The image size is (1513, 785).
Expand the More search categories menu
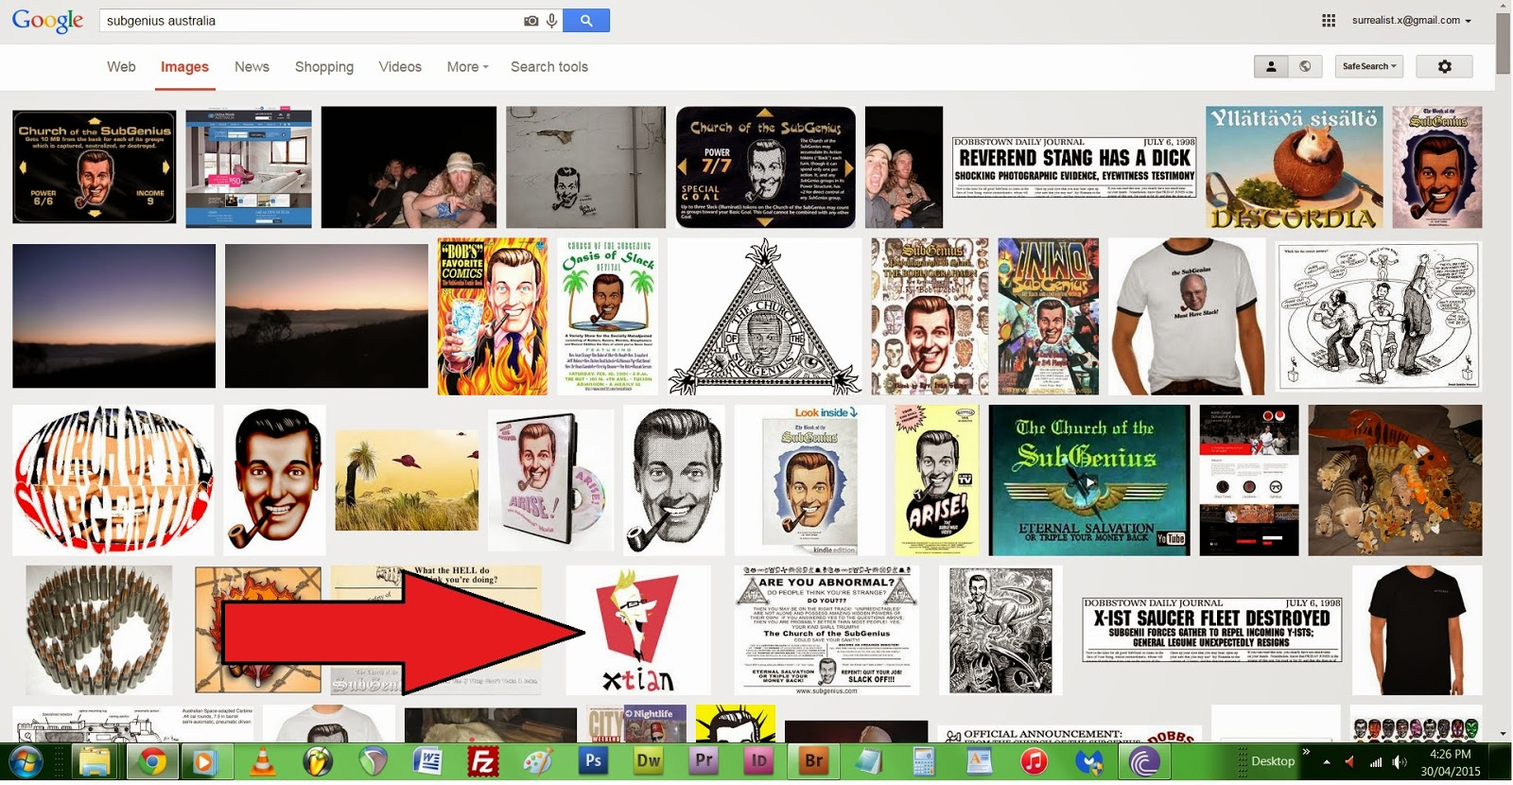468,67
